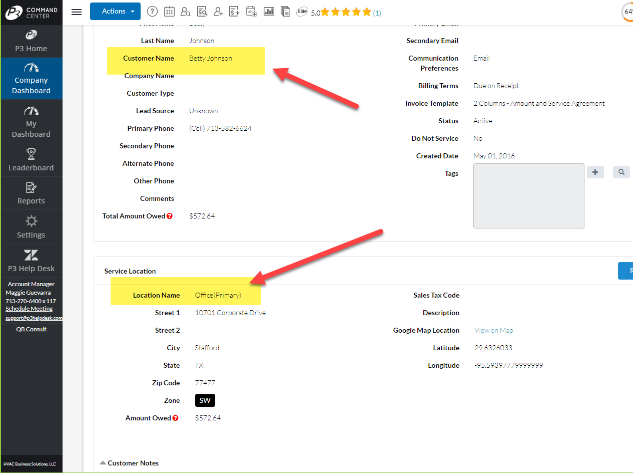Open My Dashboard in the sidebar
This screenshot has height=473, width=633.
point(31,122)
